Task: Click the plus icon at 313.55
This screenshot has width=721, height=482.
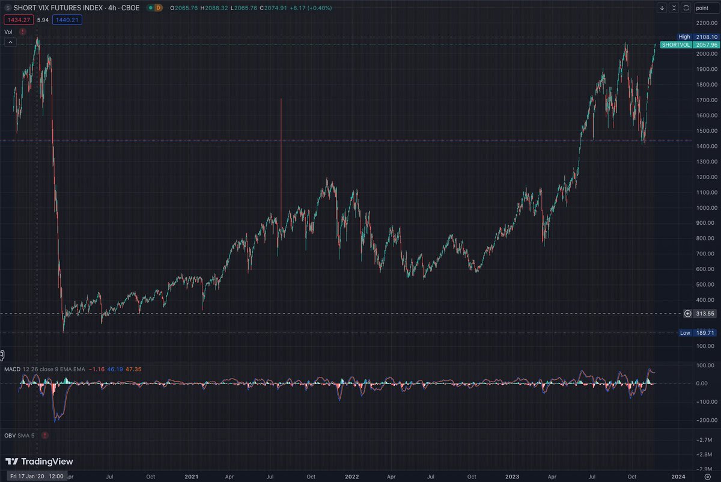Action: coord(687,313)
